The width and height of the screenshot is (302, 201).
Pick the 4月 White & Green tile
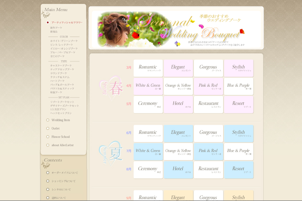pos(148,86)
